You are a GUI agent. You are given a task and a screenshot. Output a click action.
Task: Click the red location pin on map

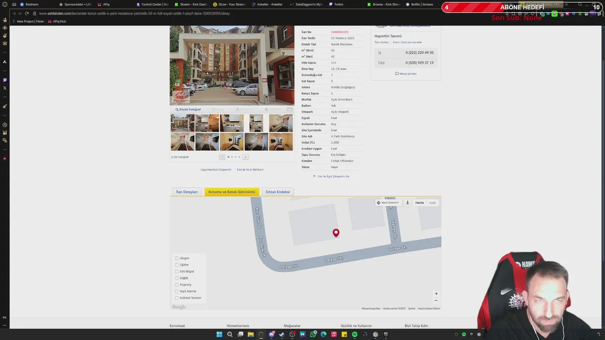336,233
